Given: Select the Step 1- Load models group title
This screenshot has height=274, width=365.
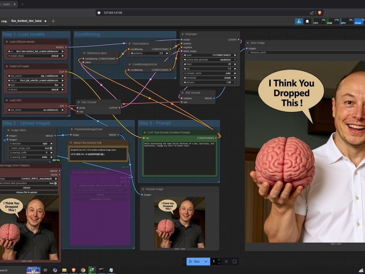Looking at the screenshot, I should 23,34.
